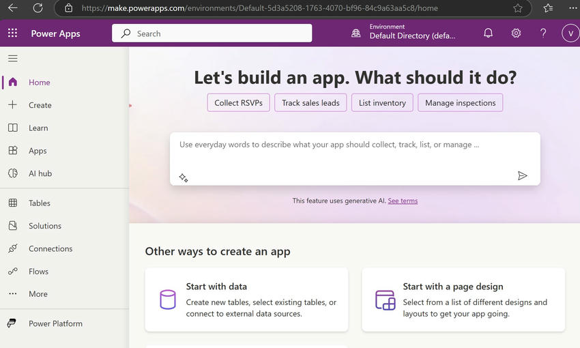Open Solutions from the sidebar
Screen dimensions: 580x348
tap(45, 226)
